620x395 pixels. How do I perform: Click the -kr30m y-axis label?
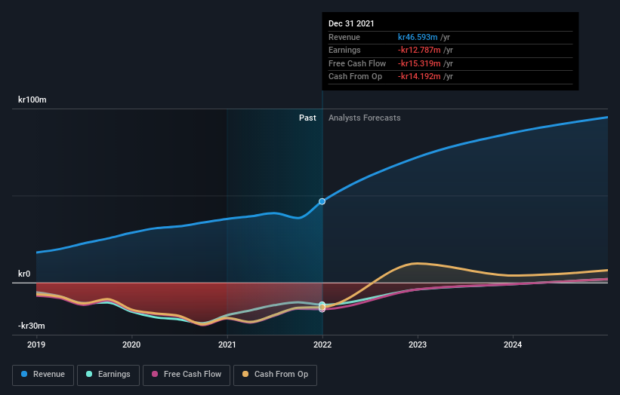(31, 326)
